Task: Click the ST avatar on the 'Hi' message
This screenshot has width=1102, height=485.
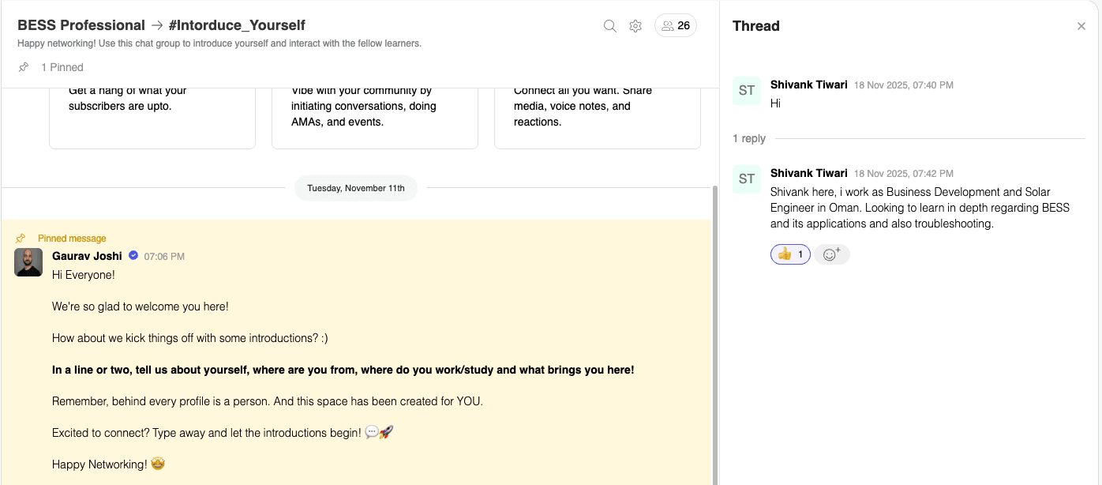Action: [747, 91]
